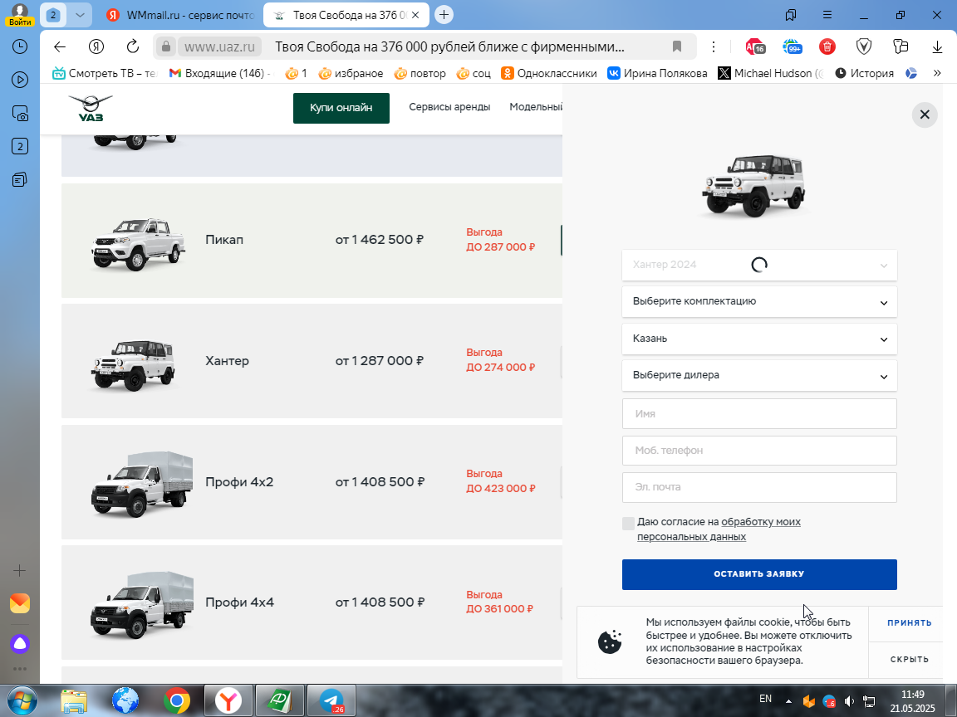Open История bookmark
The image size is (957, 717).
click(x=864, y=73)
